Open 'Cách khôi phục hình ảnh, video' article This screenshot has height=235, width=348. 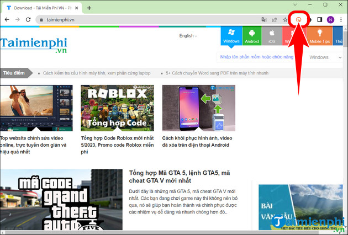coord(197,141)
